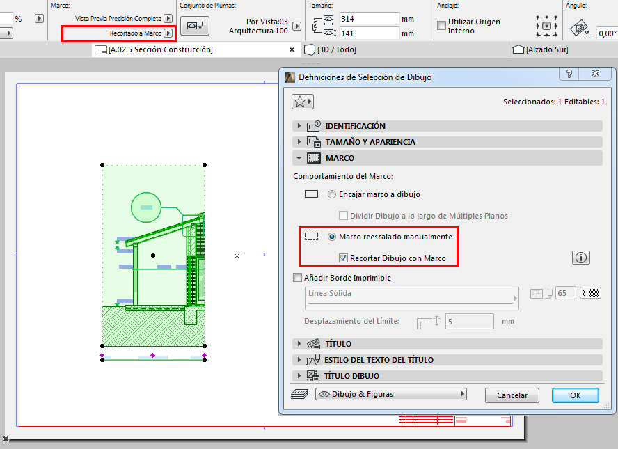The height and width of the screenshot is (449, 618).
Task: Click the help question mark button of dialog
Action: (569, 74)
